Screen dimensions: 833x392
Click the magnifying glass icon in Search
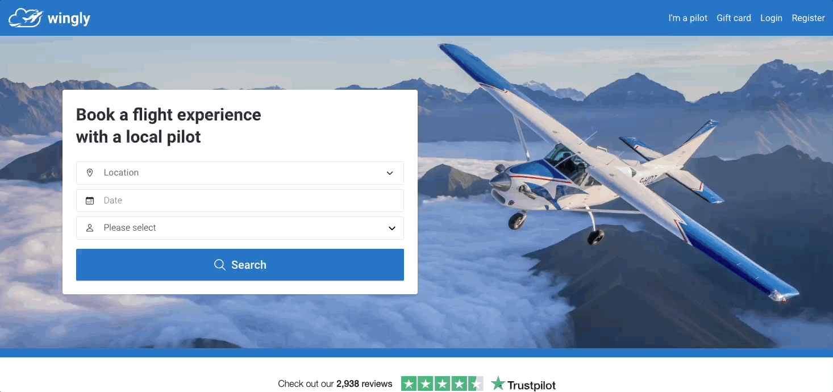pos(219,265)
